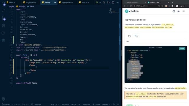Click the COPY button on the editable example
Screen dimensions: 189x106
point(182,49)
